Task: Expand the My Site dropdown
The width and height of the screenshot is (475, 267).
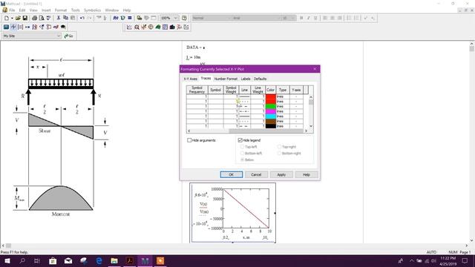Action: pyautogui.click(x=59, y=36)
